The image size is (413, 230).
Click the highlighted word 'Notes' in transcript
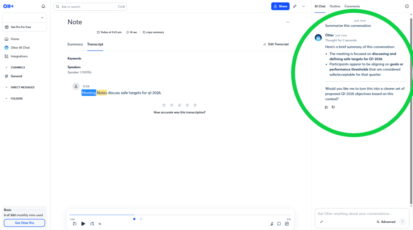(x=102, y=93)
